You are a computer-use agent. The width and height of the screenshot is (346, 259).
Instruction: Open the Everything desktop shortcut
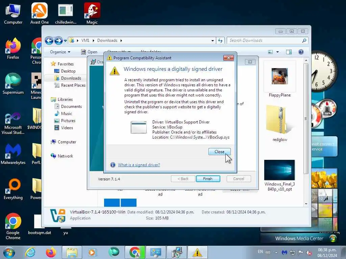click(x=13, y=190)
